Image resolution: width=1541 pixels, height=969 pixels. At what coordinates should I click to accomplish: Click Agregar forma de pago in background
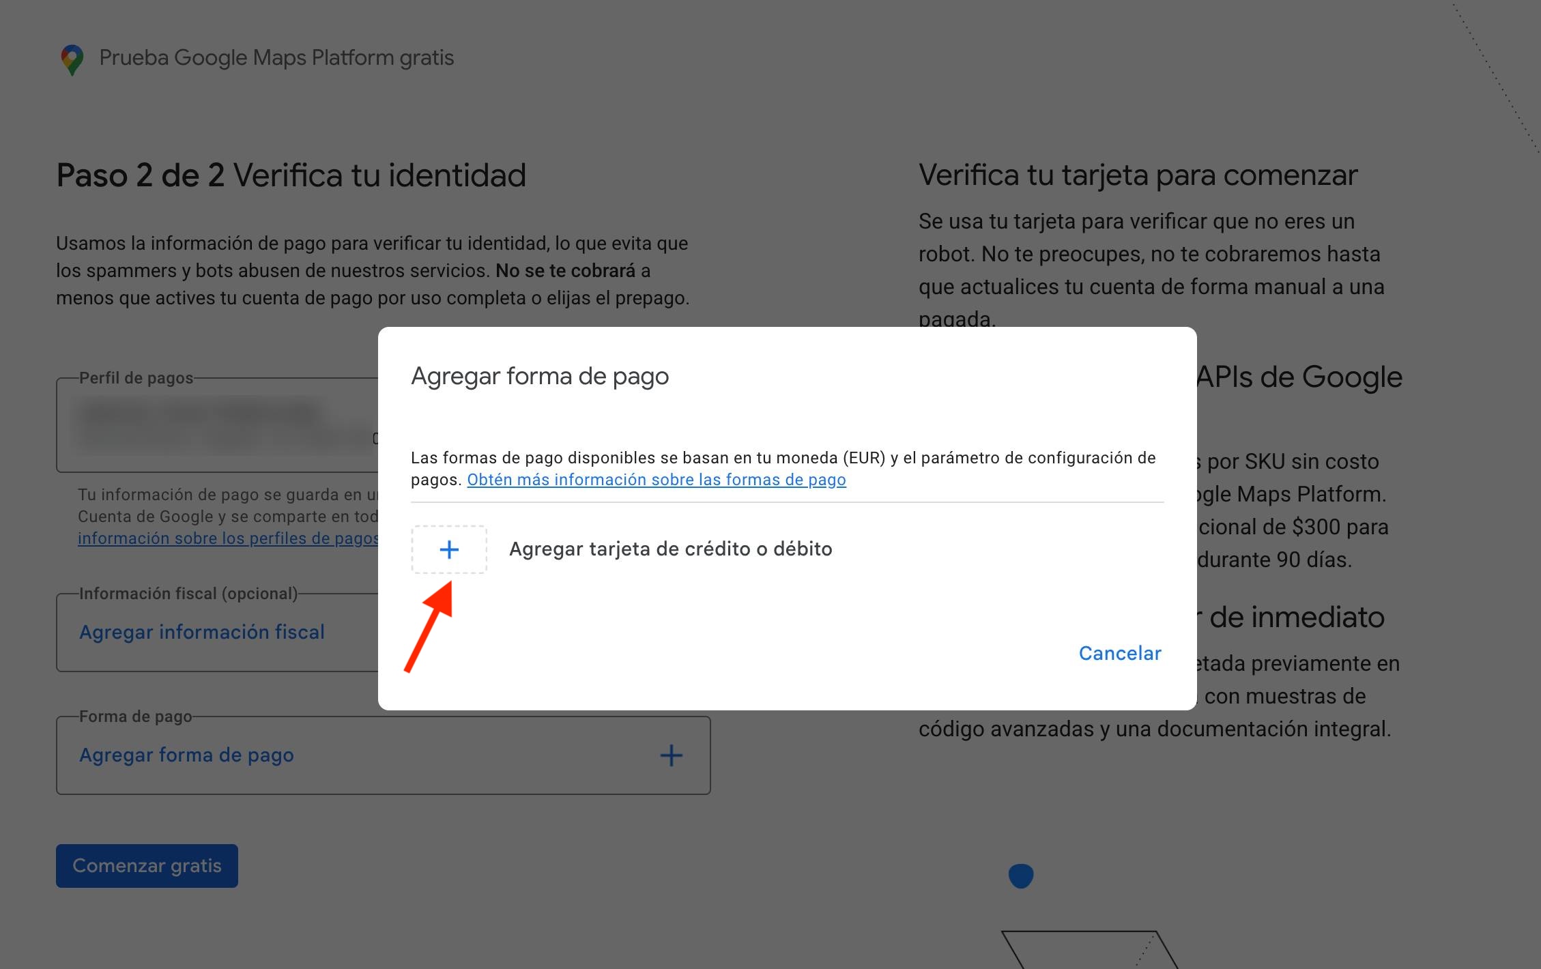click(186, 755)
